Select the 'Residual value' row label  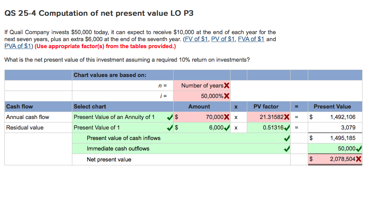(25, 127)
